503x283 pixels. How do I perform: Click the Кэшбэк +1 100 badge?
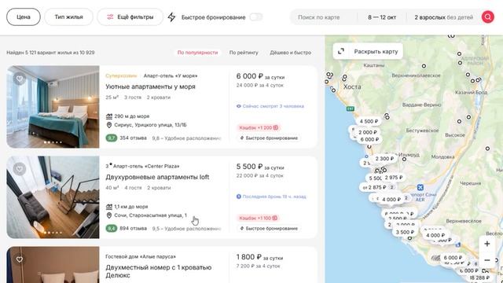tap(259, 219)
